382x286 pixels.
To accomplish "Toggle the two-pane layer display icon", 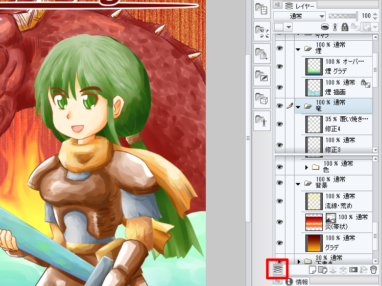I will tap(278, 269).
